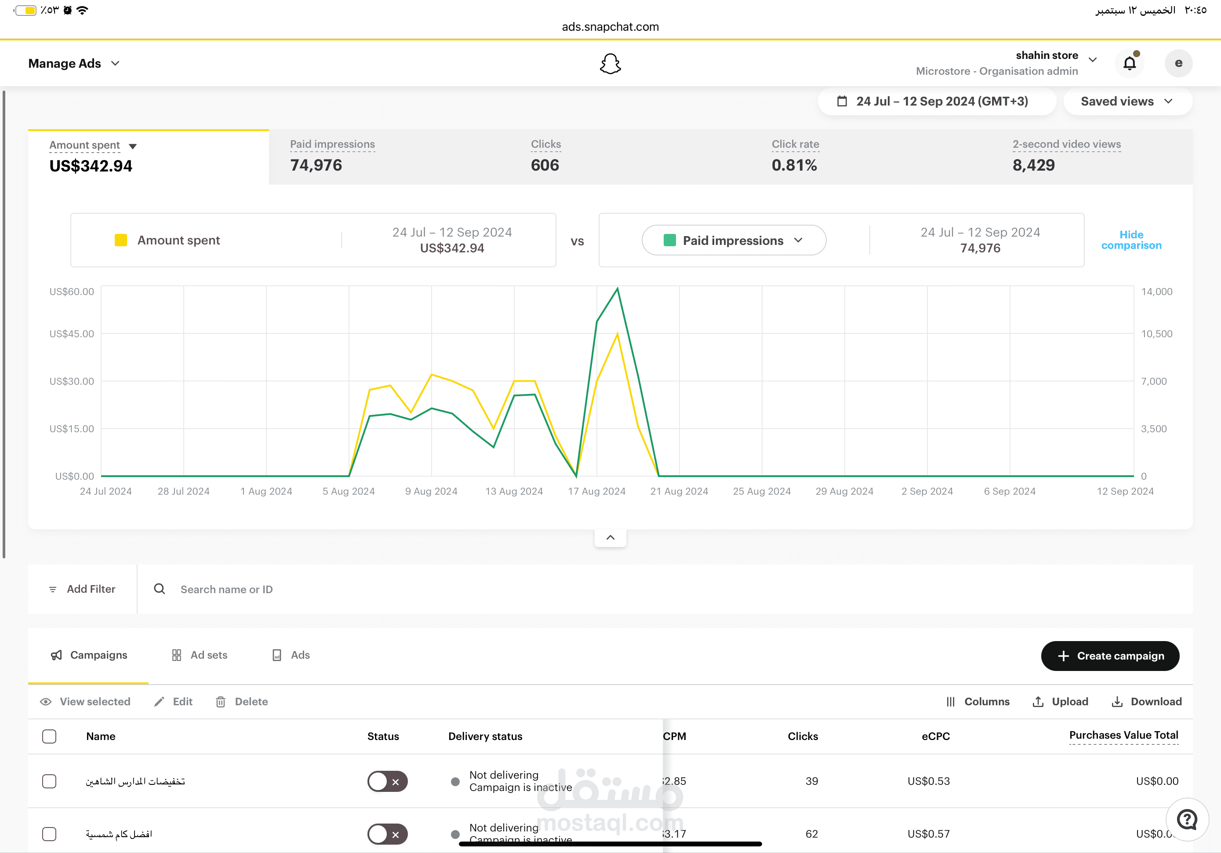The height and width of the screenshot is (853, 1221).
Task: Click the Delete trash icon
Action: [221, 702]
